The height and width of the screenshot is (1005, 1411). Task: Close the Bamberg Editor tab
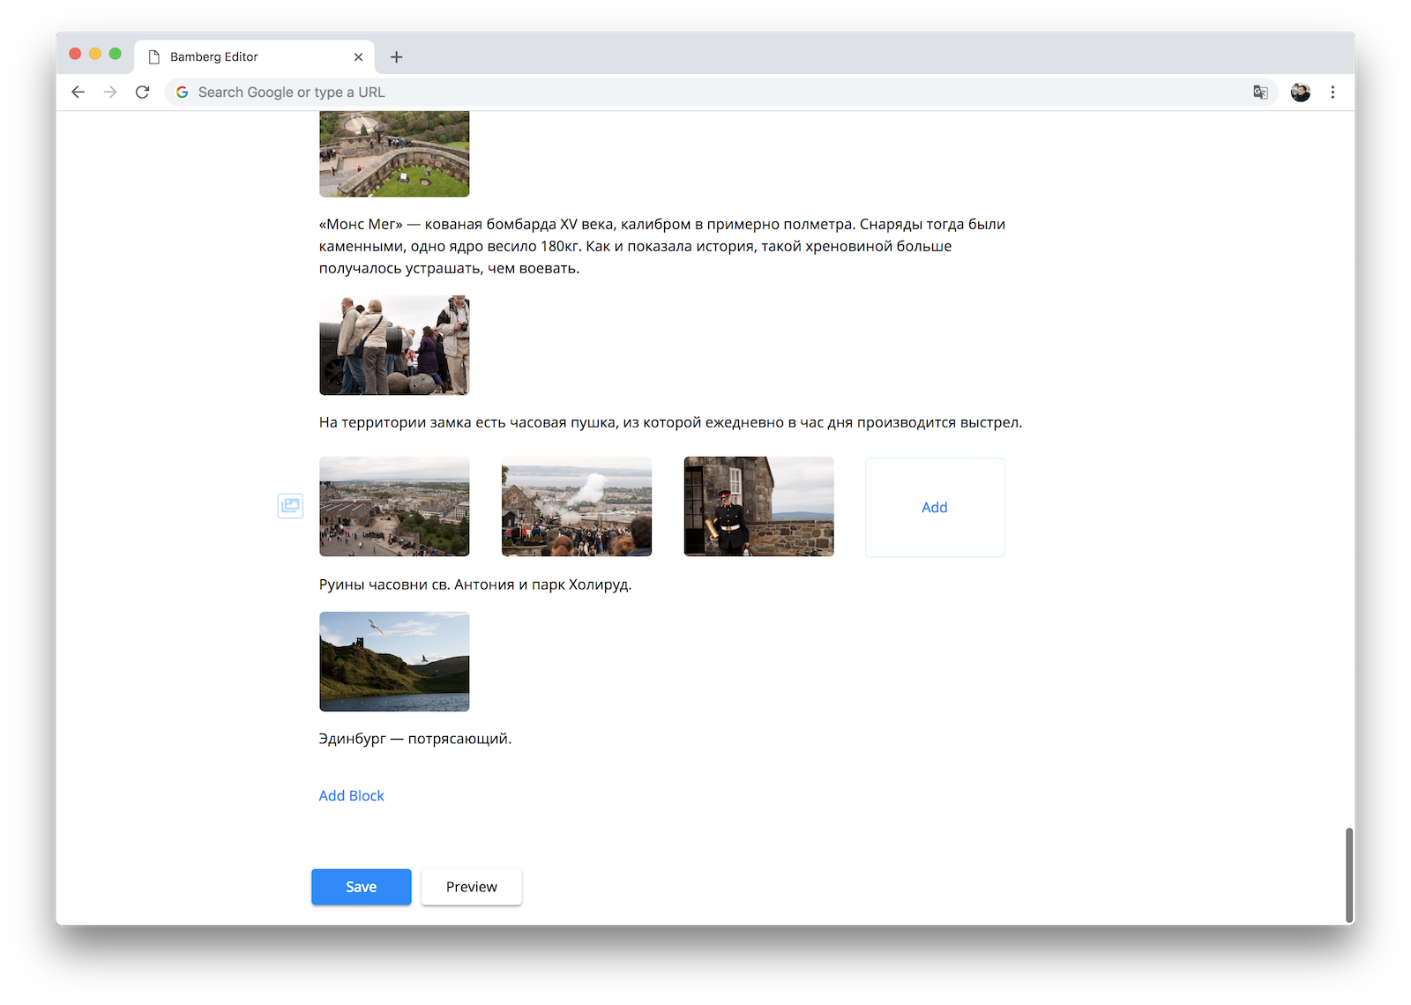point(358,57)
